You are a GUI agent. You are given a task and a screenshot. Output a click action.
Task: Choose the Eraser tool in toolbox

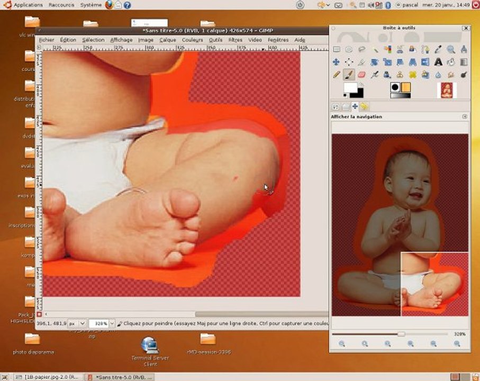point(361,75)
